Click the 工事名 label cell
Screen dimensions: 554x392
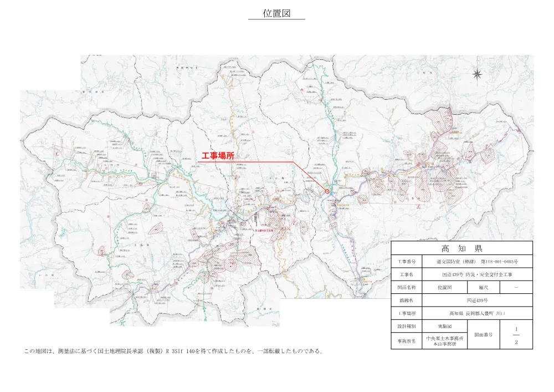(407, 274)
